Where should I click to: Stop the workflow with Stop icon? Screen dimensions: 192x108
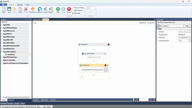coord(63,10)
